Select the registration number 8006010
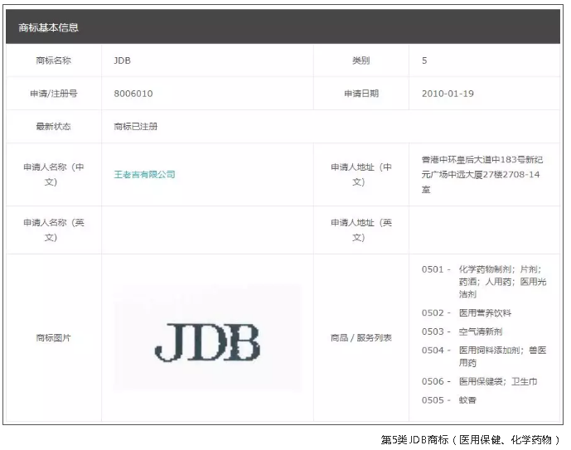The width and height of the screenshot is (571, 450). coord(133,94)
